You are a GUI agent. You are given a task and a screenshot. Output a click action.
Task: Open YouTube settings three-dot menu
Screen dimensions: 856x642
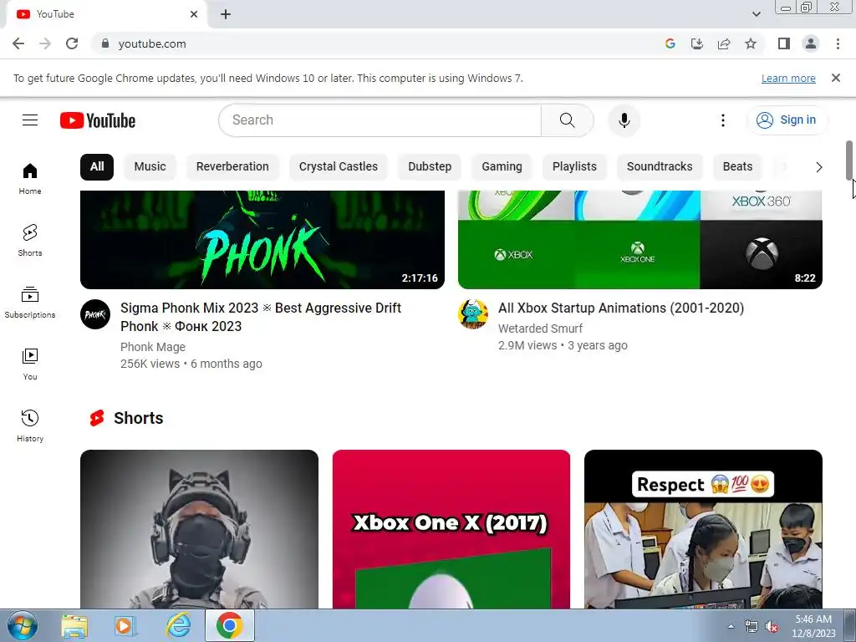click(x=723, y=120)
